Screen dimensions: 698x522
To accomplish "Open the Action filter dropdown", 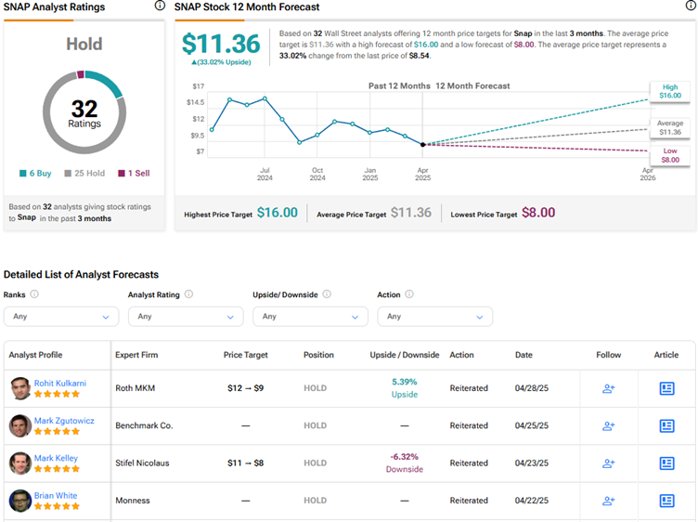I will [x=435, y=317].
